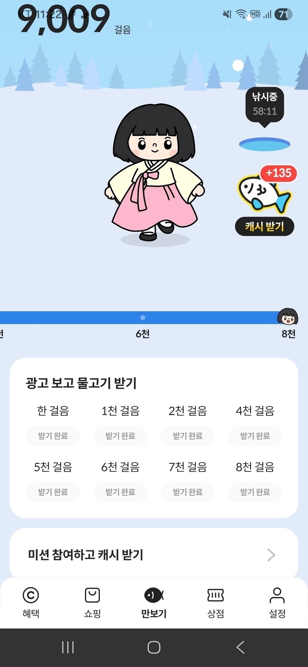The width and height of the screenshot is (308, 667).
Task: Tap the Android back navigation button
Action: pos(240,647)
